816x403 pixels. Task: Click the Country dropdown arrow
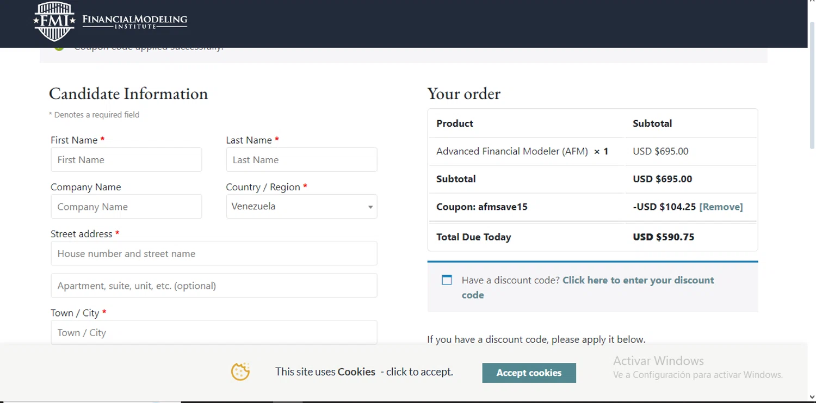(370, 207)
